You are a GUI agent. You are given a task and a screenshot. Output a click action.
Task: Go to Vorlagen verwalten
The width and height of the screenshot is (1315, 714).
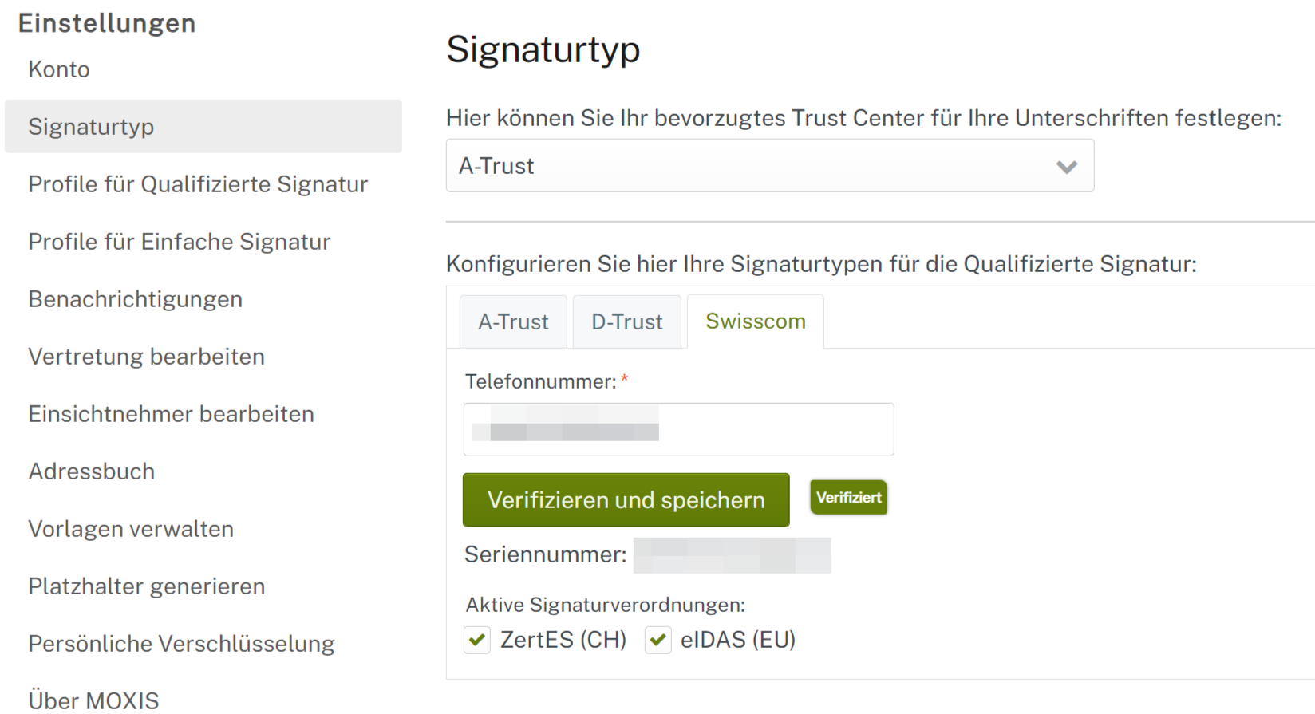(x=131, y=529)
